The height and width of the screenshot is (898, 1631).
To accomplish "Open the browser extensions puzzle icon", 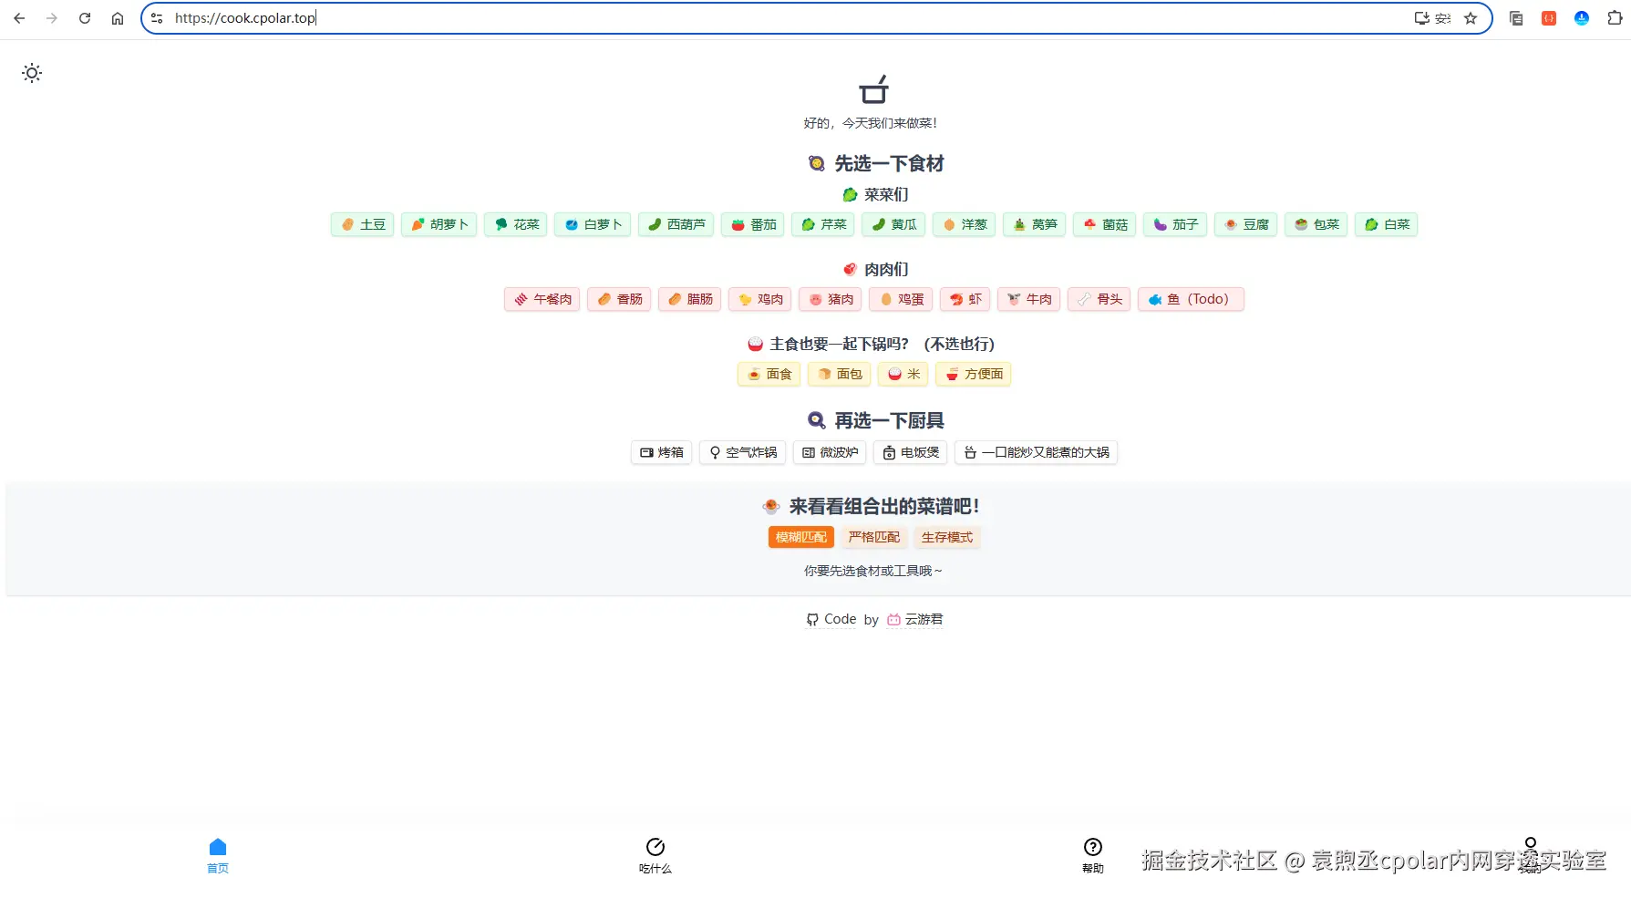I will click(x=1615, y=18).
